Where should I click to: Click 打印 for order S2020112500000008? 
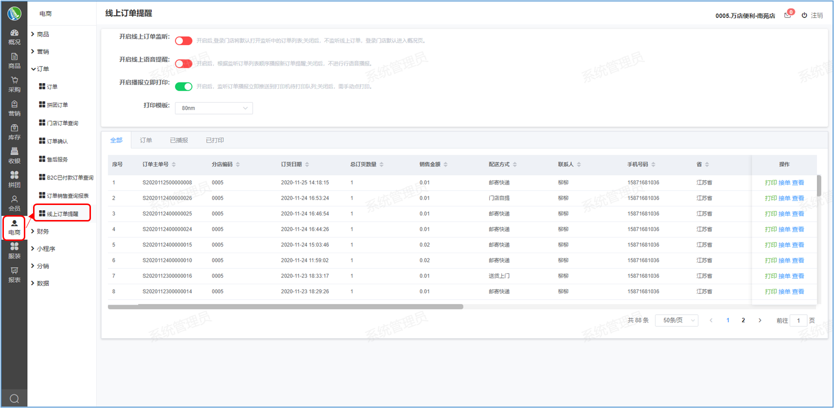(770, 183)
